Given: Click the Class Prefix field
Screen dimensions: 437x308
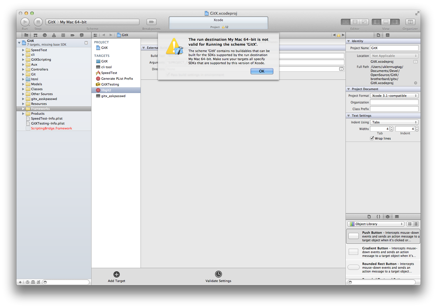Looking at the screenshot, I should tap(394, 109).
